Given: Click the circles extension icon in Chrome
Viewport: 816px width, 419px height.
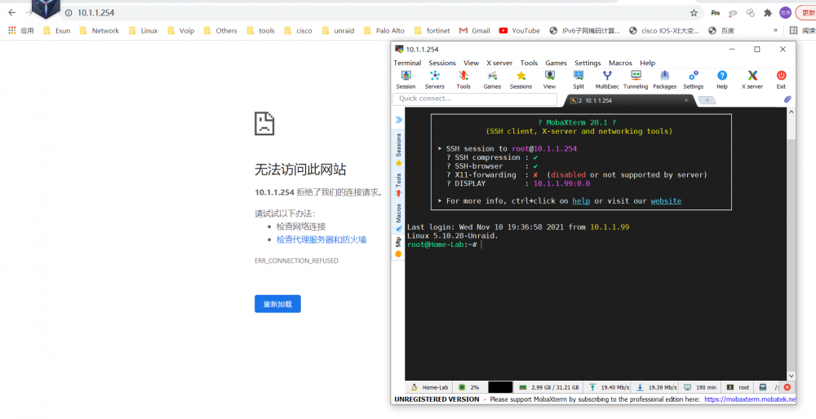Looking at the screenshot, I should tap(750, 13).
